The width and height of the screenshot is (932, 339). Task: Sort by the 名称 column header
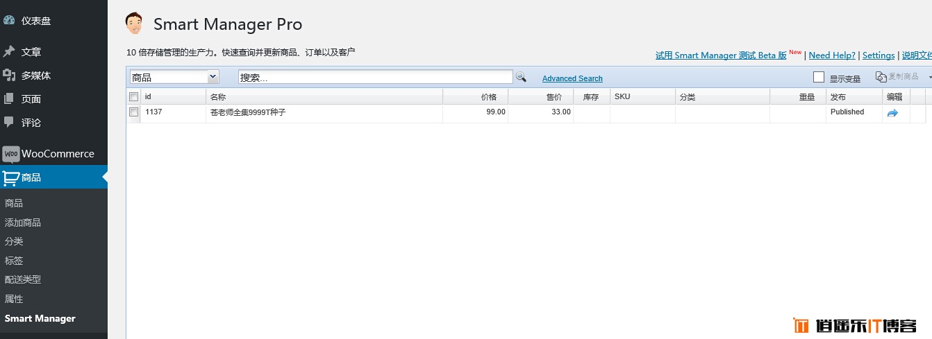324,97
